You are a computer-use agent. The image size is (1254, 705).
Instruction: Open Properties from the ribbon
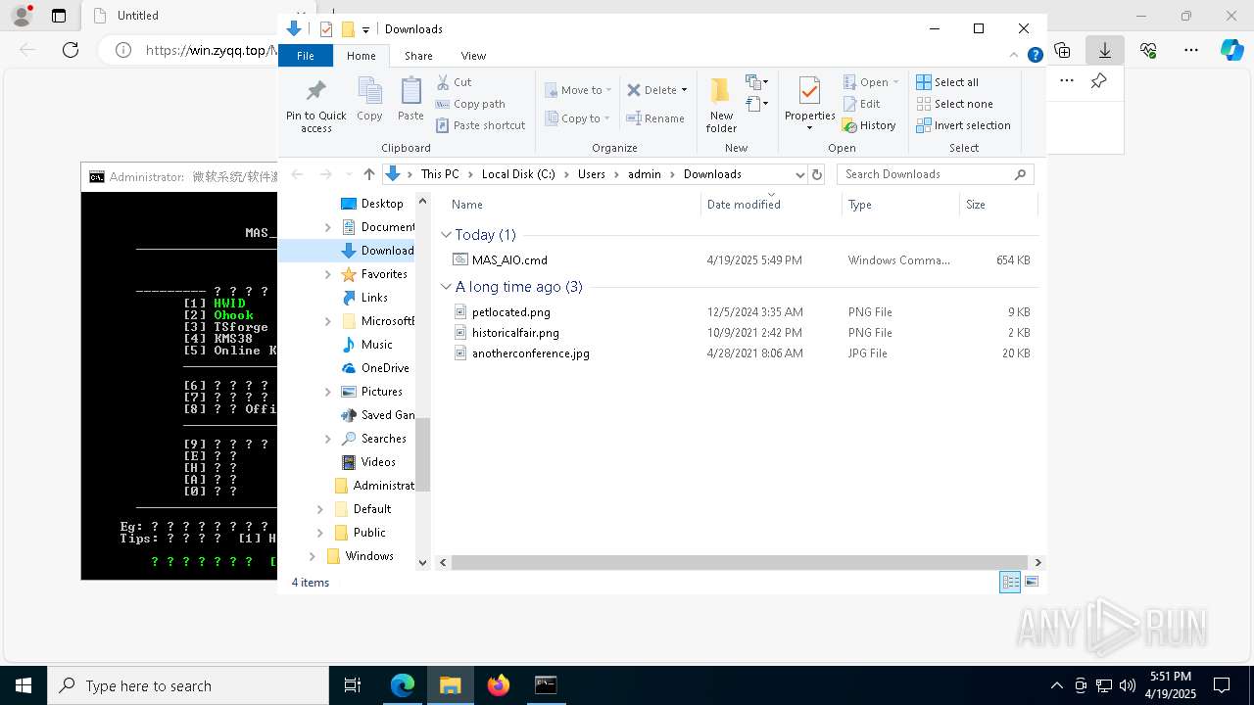(809, 105)
